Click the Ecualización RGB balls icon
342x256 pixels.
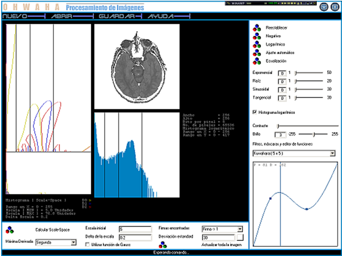point(257,61)
